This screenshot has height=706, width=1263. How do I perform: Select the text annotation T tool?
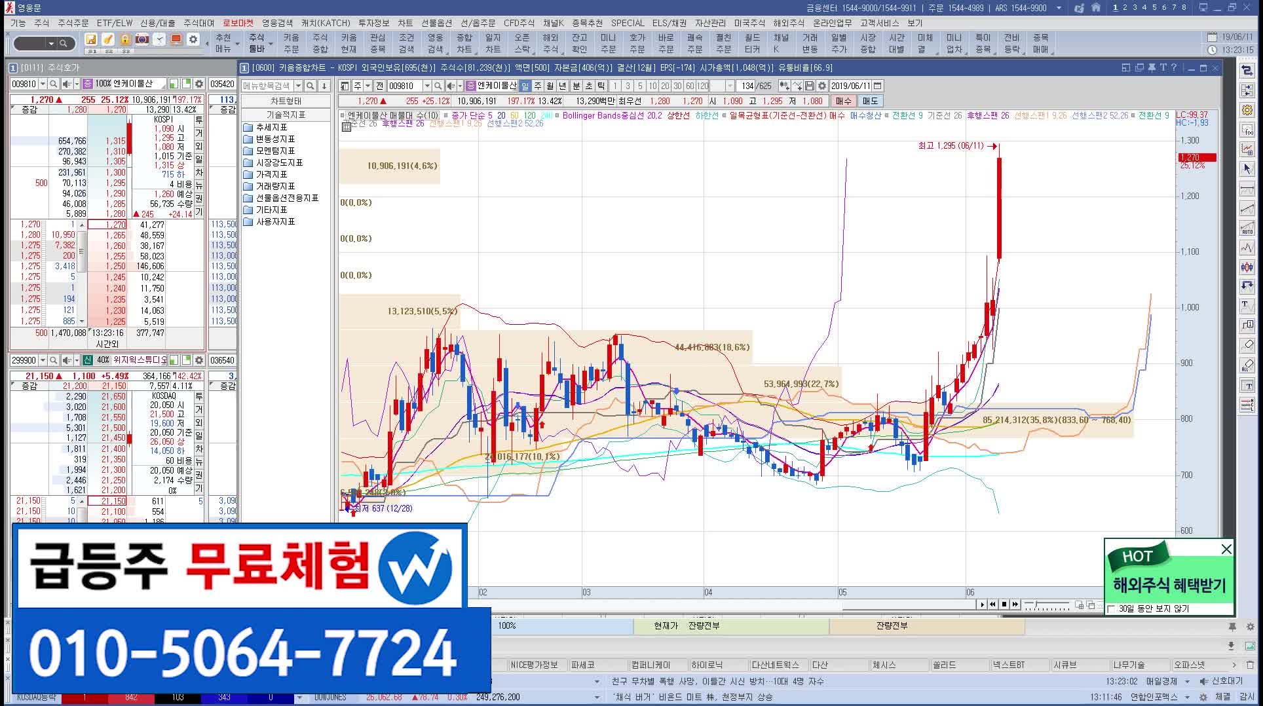[x=1247, y=305]
